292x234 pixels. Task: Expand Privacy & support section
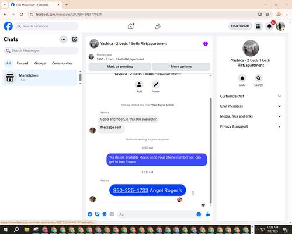tap(251, 126)
